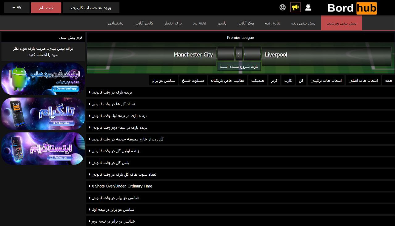
Task: Select پیش بینی زنده in navigation menu
Action: click(x=303, y=23)
